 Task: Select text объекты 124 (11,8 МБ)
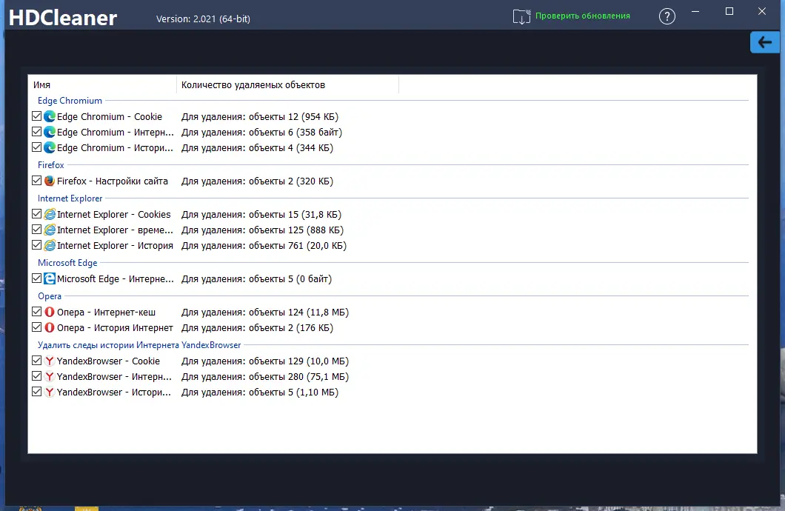tap(298, 312)
